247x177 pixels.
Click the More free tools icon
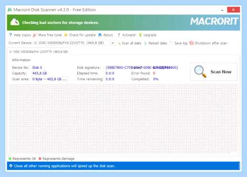click(x=35, y=35)
